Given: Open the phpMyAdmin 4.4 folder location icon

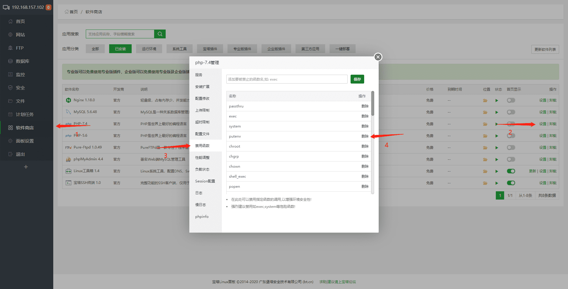Looking at the screenshot, I should click(x=485, y=159).
